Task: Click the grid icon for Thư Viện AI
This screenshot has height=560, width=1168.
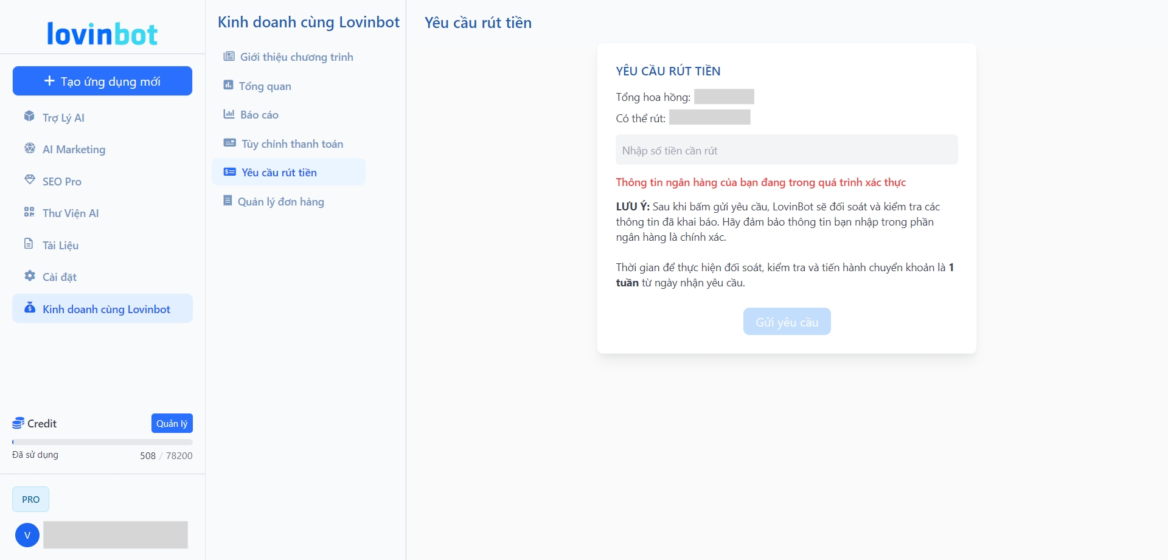Action: point(29,212)
